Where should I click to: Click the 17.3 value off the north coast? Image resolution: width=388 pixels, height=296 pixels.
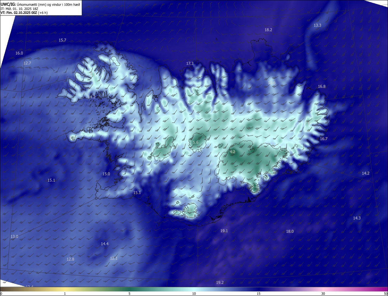[x=190, y=64]
